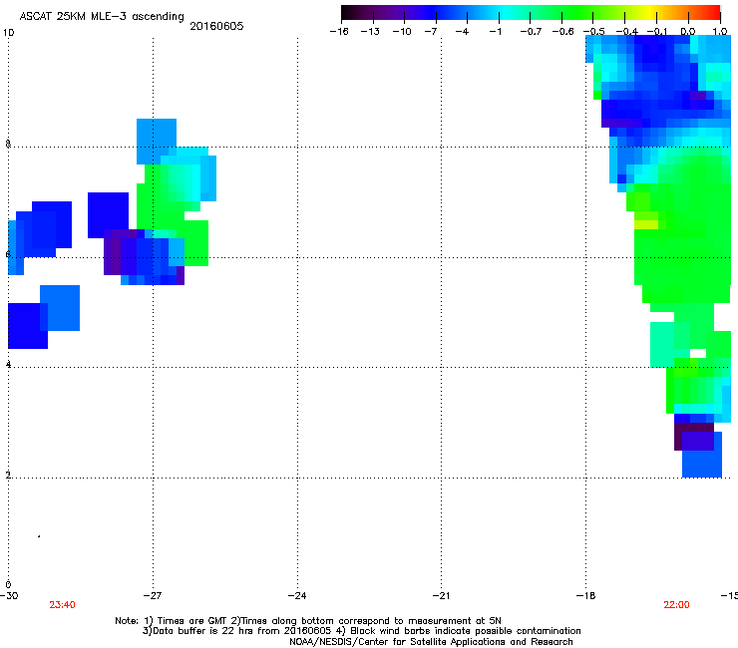Select the -10 color scale label
The width and height of the screenshot is (738, 648).
pyautogui.click(x=402, y=32)
